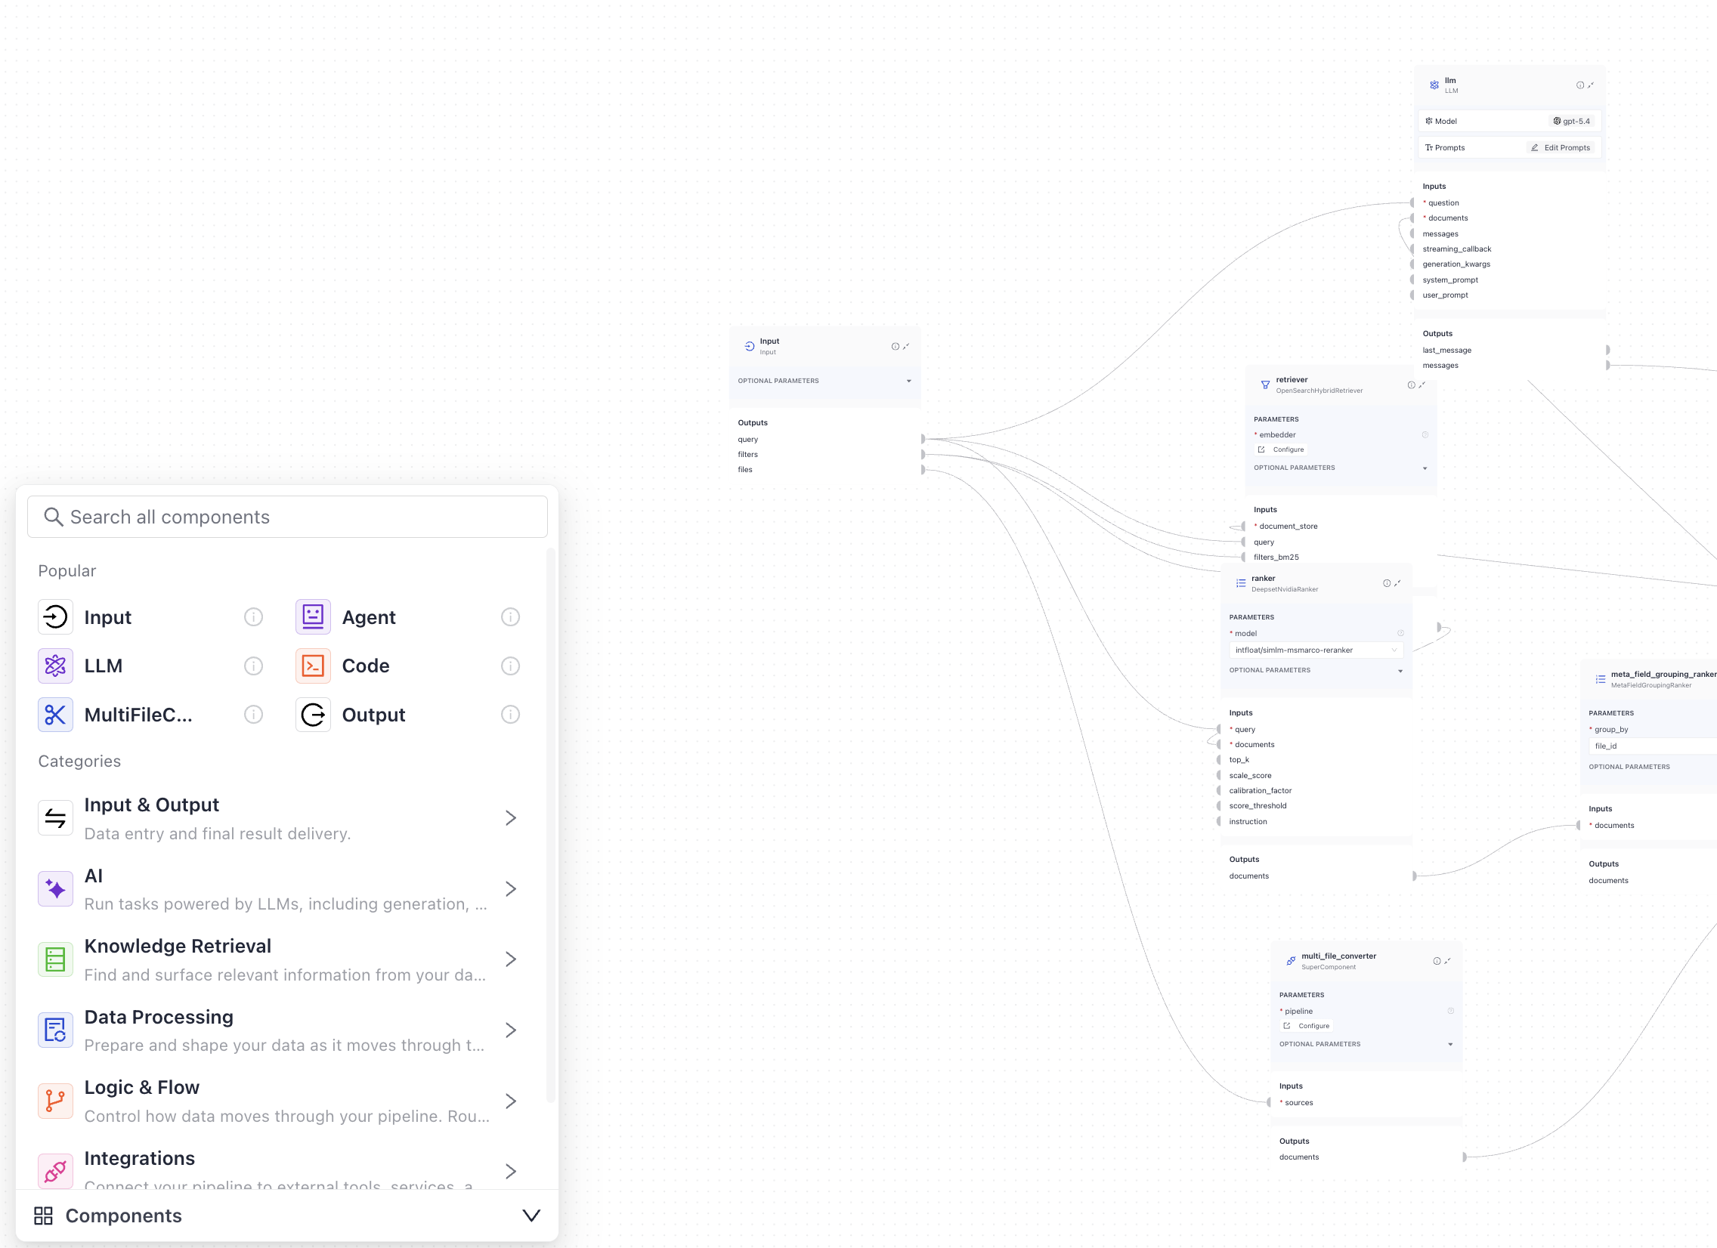Select the Agent component icon

313,617
